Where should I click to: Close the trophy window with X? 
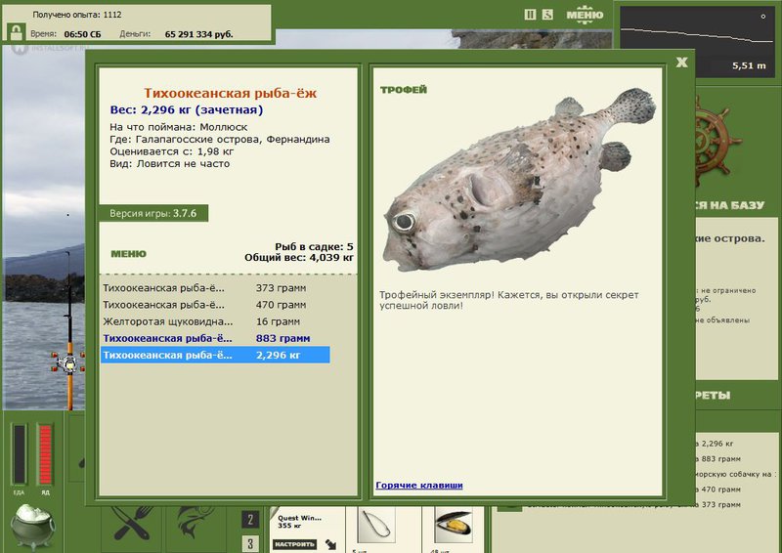681,63
